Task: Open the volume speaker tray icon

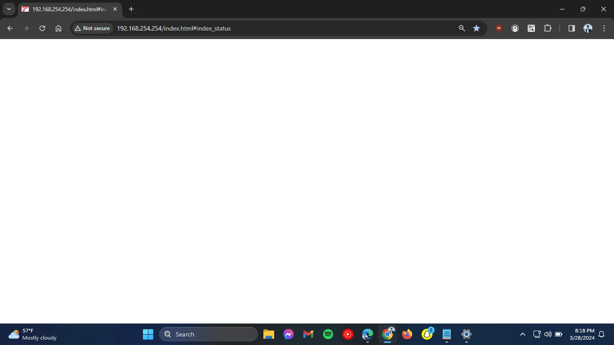Action: point(547,334)
